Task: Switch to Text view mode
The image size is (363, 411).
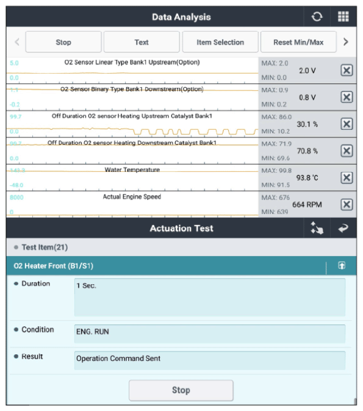Action: pos(142,42)
